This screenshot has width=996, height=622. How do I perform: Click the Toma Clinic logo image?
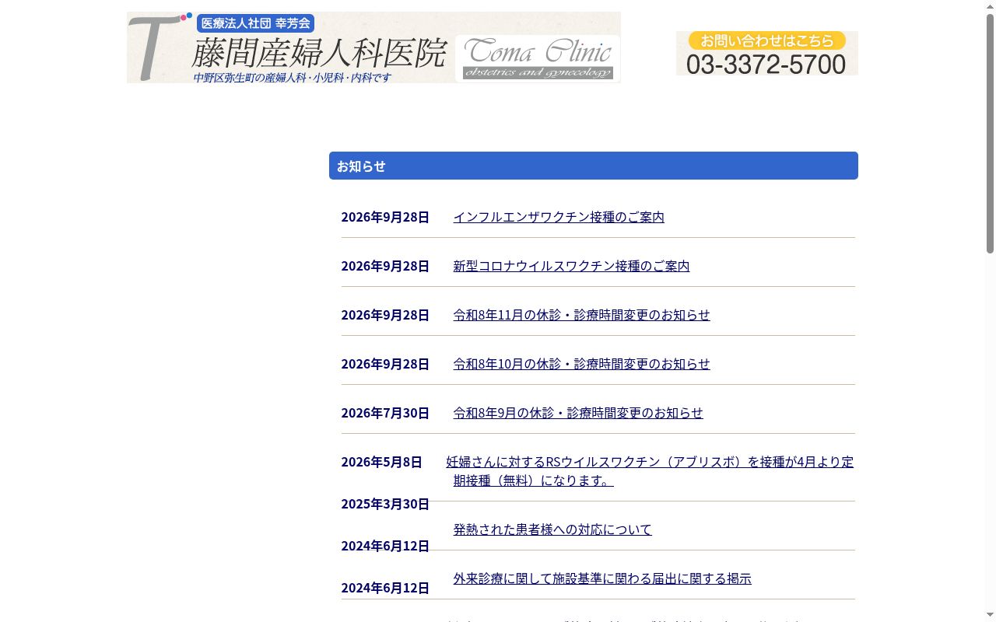[x=538, y=58]
